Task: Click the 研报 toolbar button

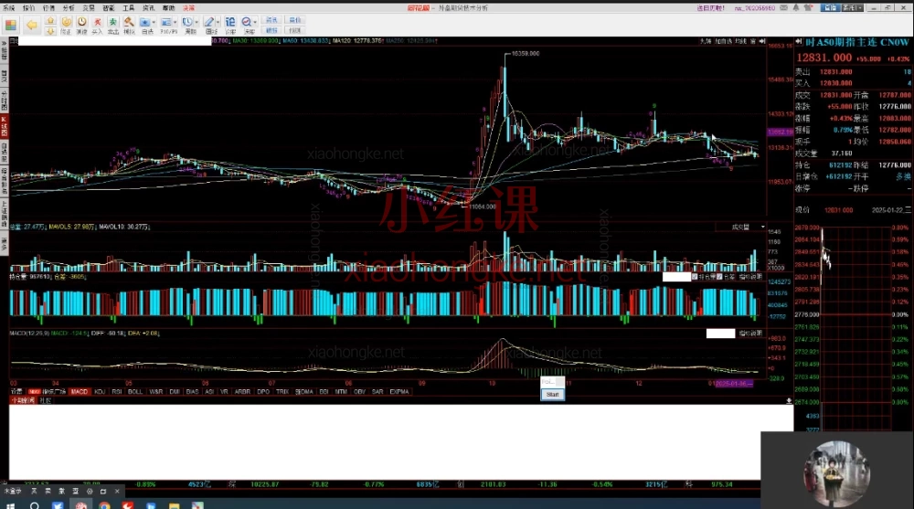Action: 271,30
